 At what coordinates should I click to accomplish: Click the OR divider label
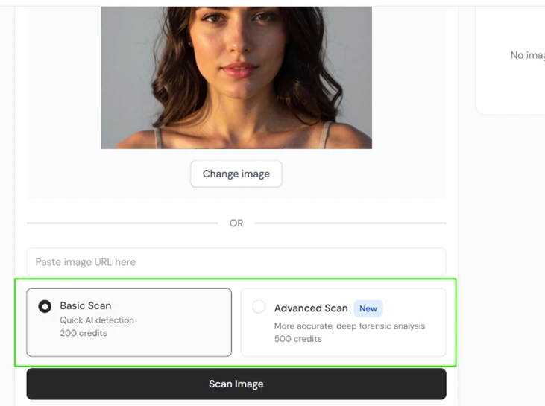tap(236, 223)
